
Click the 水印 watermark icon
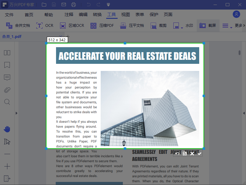point(176,26)
